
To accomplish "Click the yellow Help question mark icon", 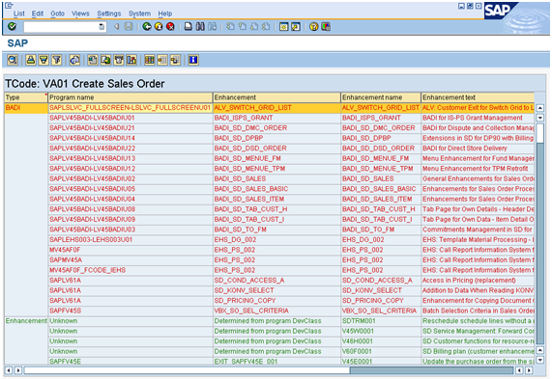I will pos(313,27).
